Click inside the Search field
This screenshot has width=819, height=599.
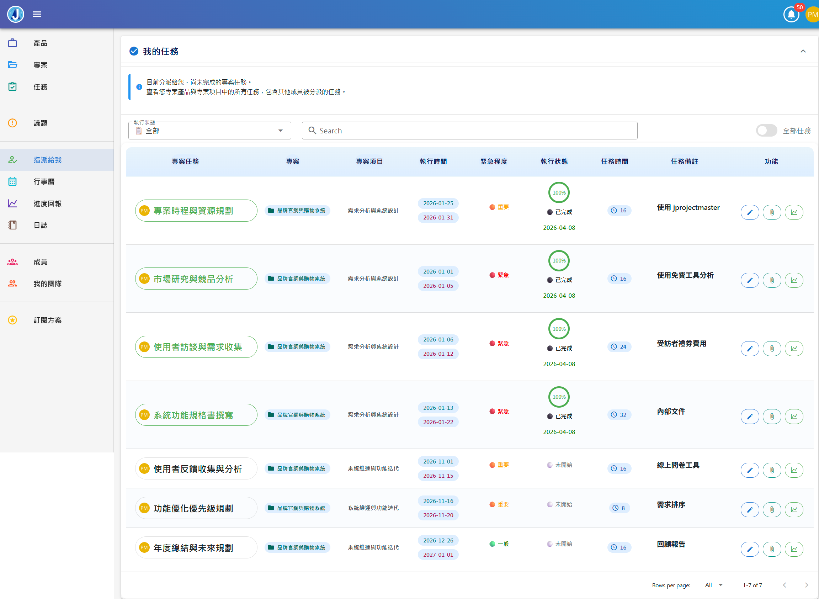(x=469, y=131)
